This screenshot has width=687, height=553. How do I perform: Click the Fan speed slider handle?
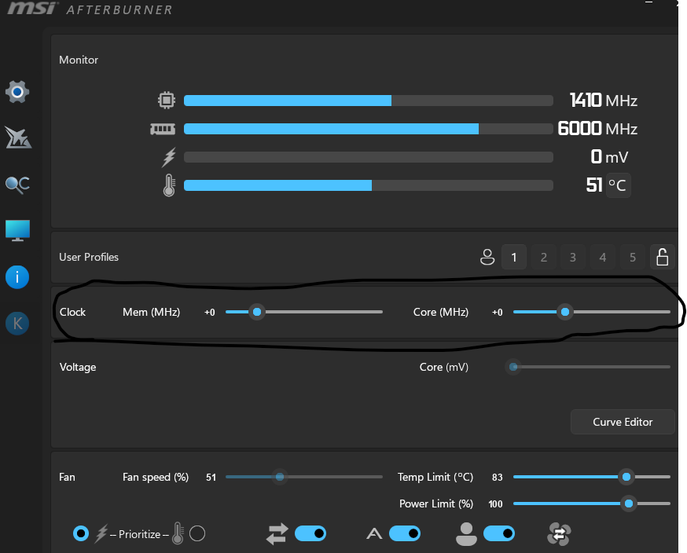(280, 477)
